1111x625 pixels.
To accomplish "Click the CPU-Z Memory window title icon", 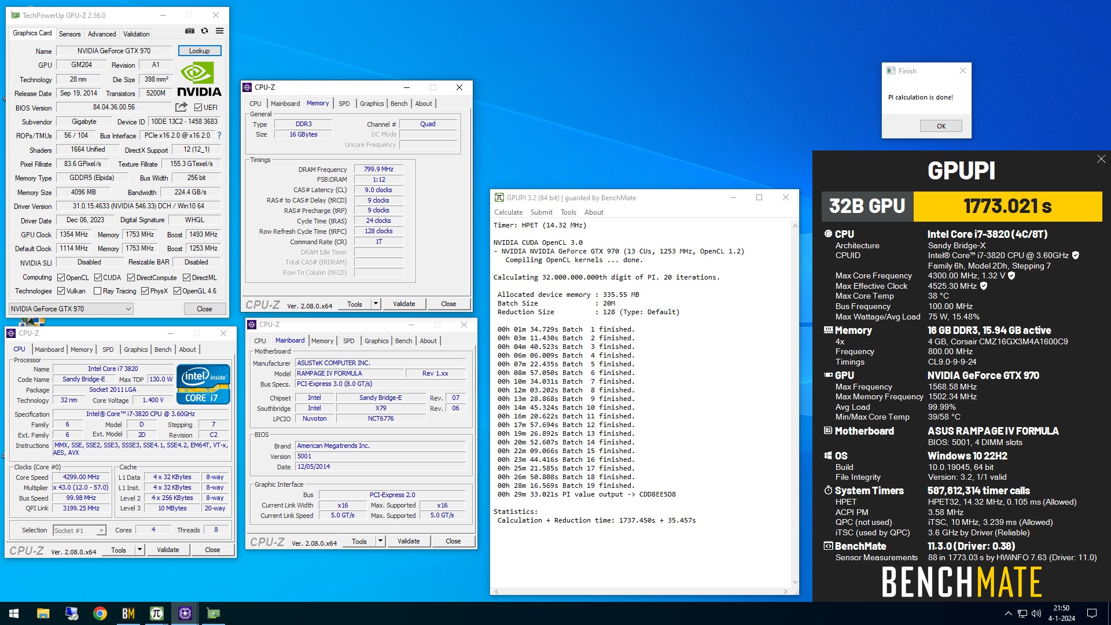I will 247,87.
